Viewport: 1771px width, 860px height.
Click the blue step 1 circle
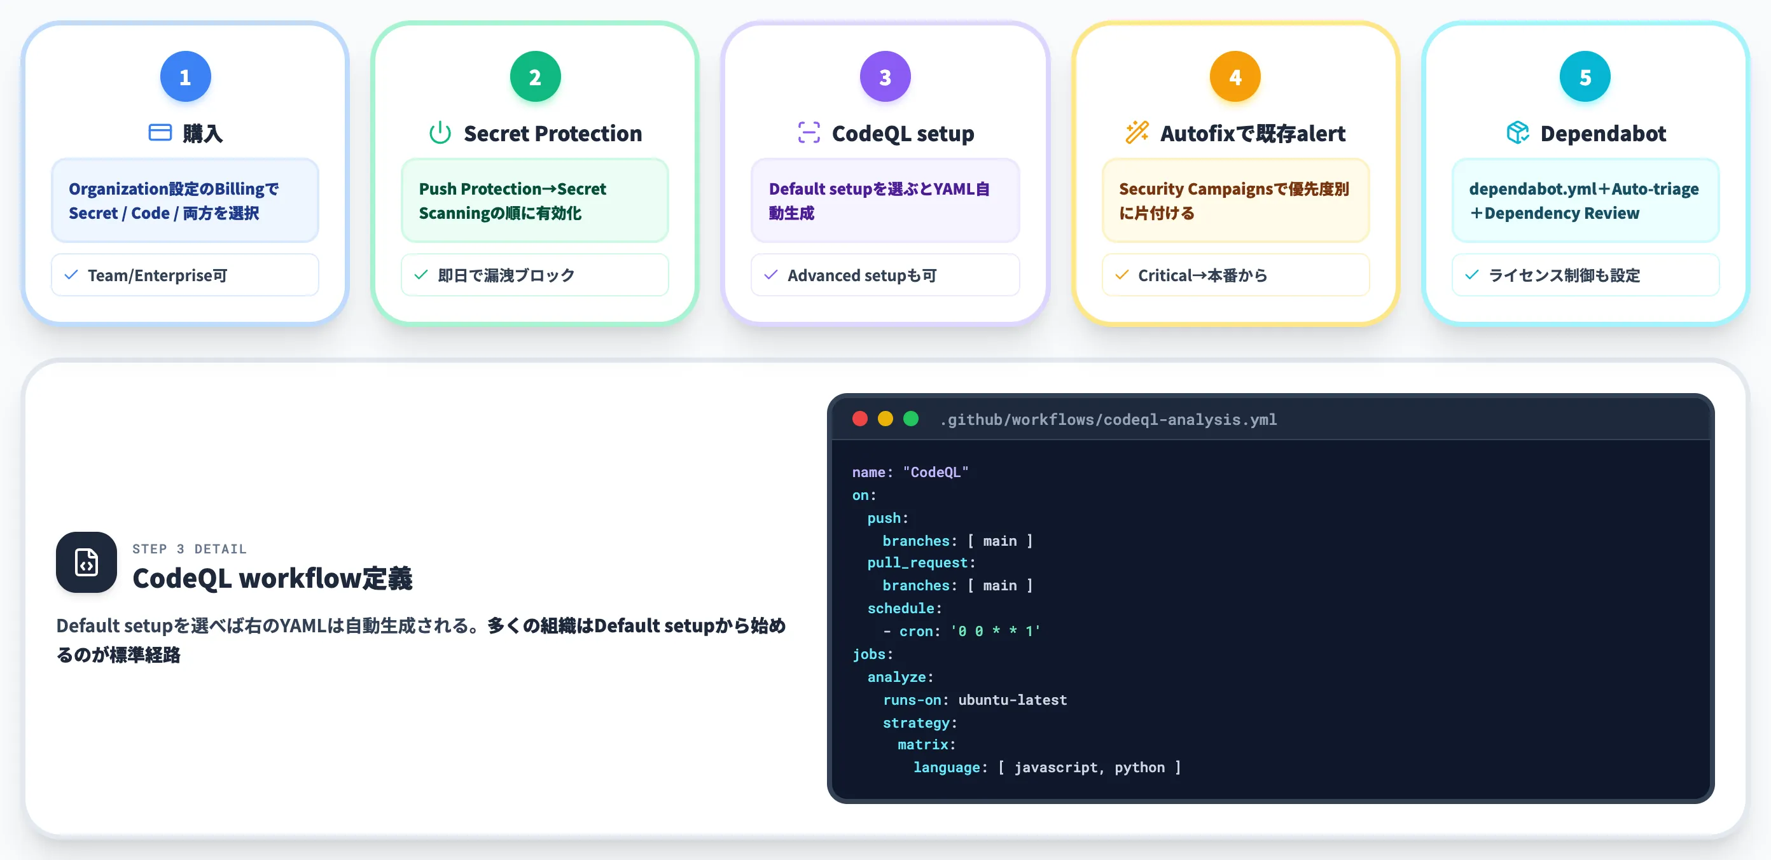[185, 76]
